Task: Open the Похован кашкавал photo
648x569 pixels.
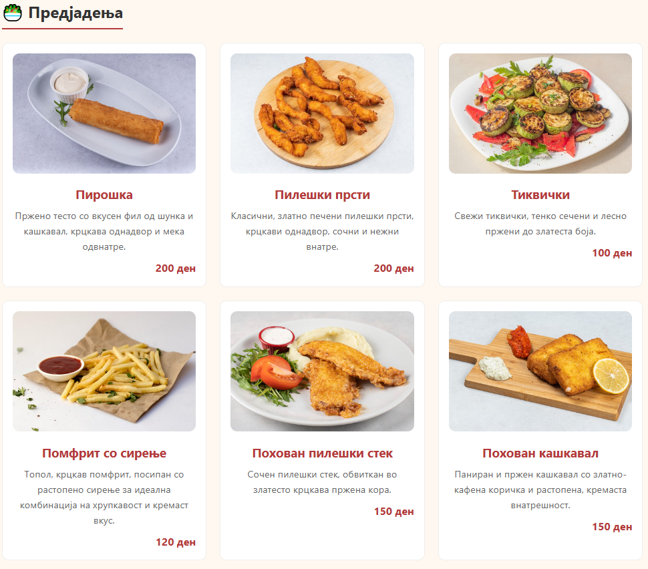Action: point(540,371)
